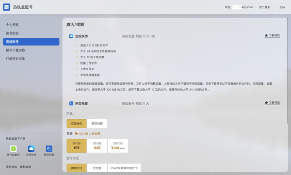
Task: Click the 网页托管 section icon
Action: coord(71,103)
